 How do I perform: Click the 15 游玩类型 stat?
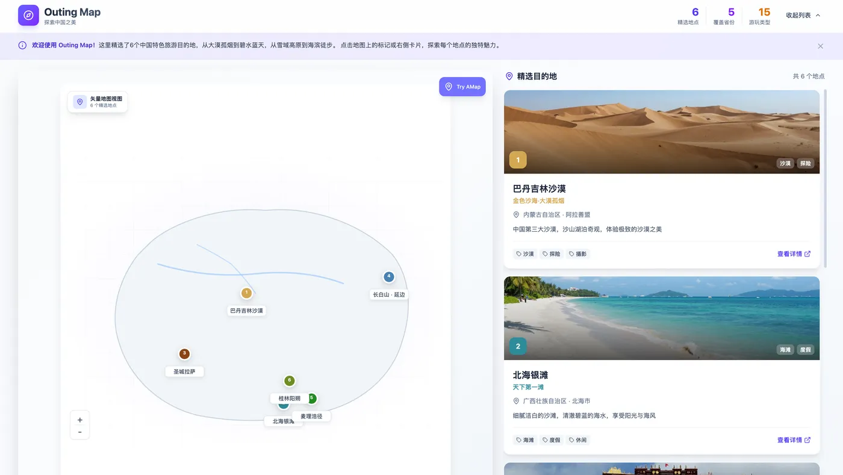(x=760, y=16)
